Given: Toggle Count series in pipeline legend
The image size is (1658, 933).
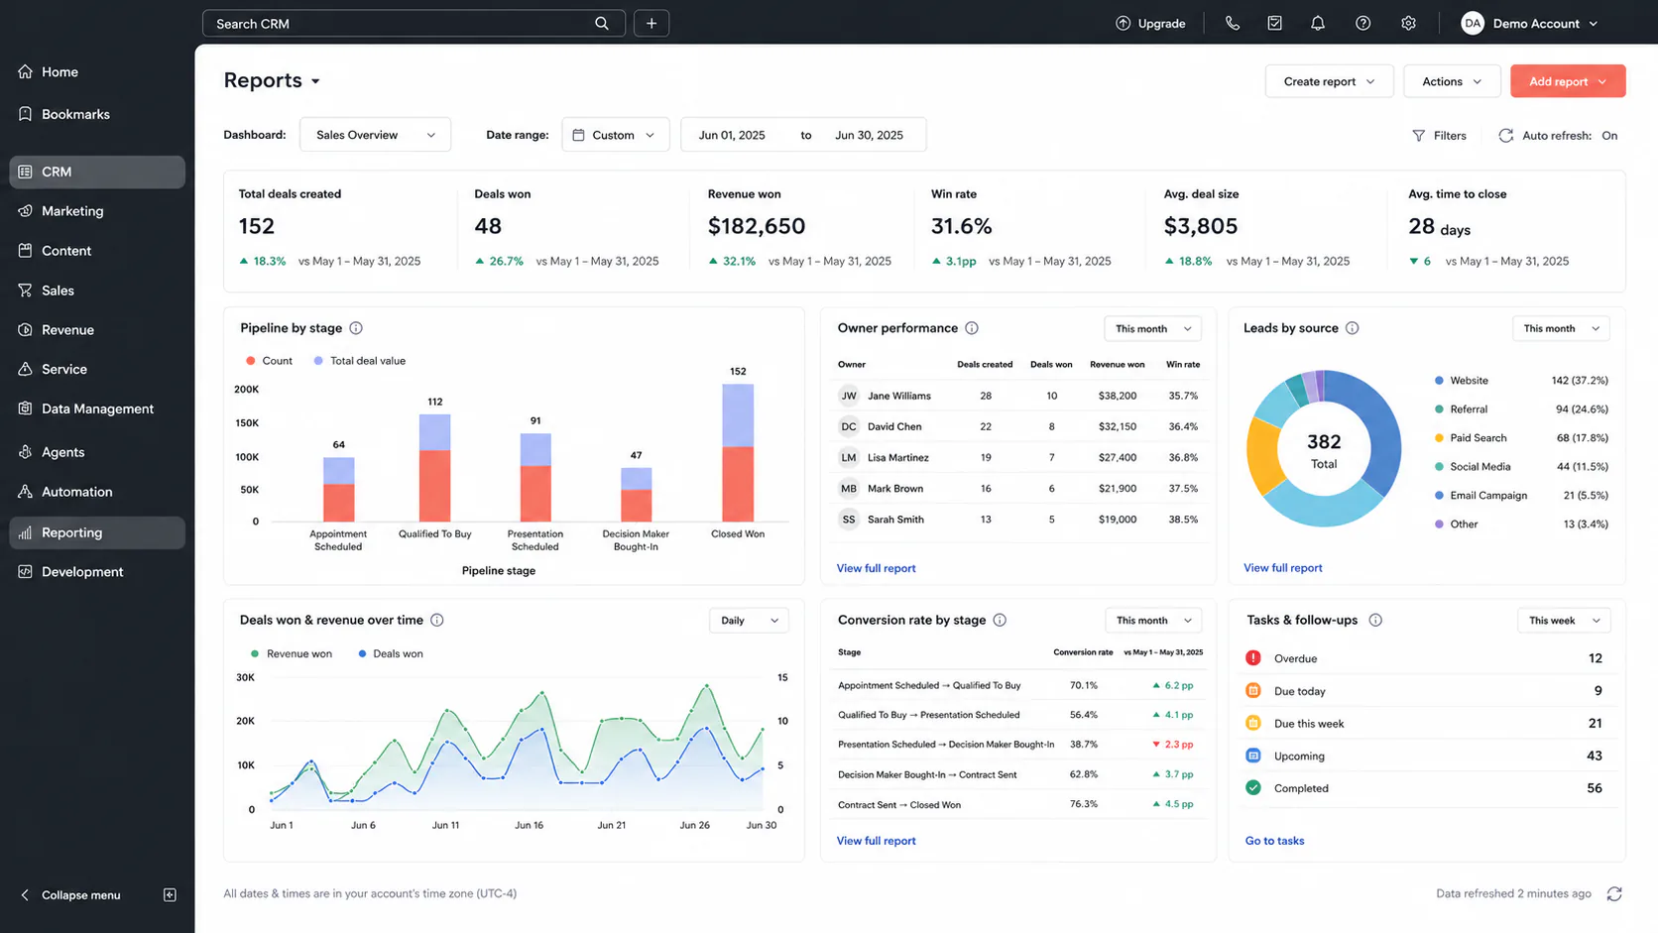Looking at the screenshot, I should tap(269, 361).
